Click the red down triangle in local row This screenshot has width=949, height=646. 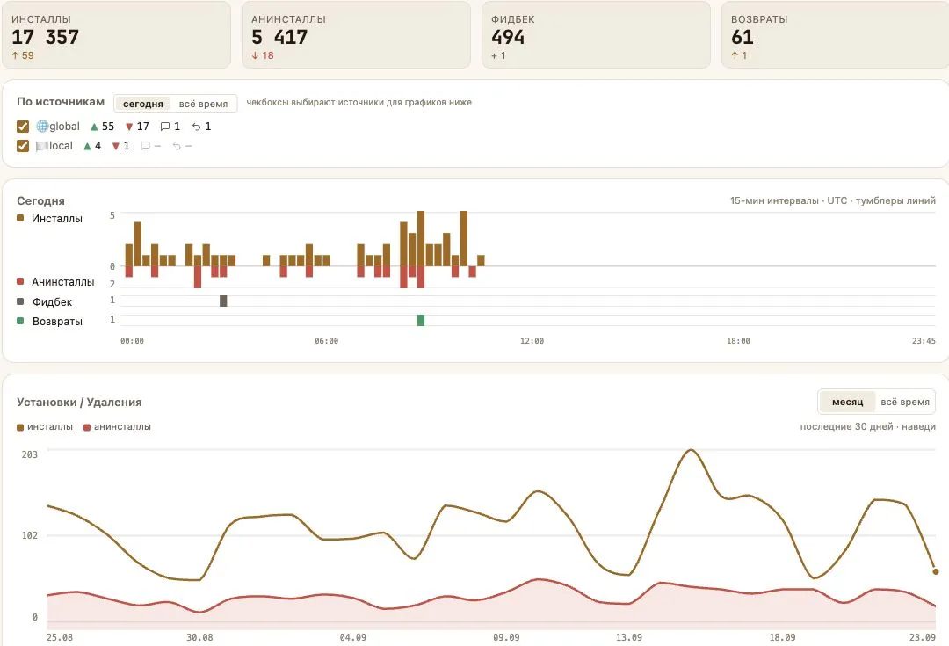[x=116, y=146]
